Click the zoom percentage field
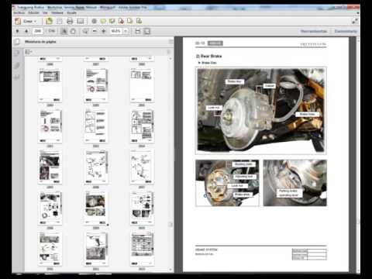 (x=116, y=31)
